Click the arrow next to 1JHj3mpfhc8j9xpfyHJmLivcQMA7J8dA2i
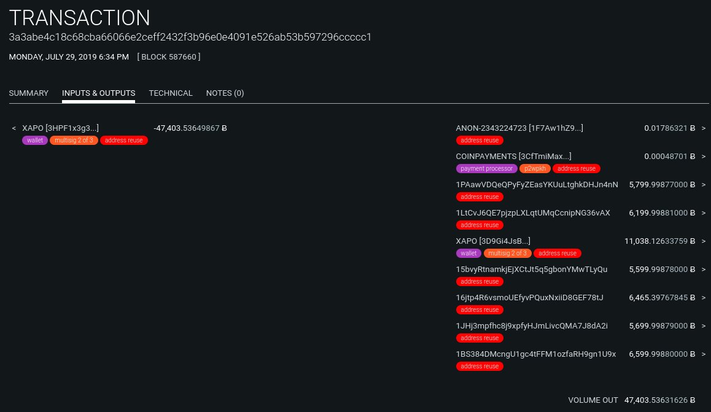The width and height of the screenshot is (711, 412). (704, 325)
